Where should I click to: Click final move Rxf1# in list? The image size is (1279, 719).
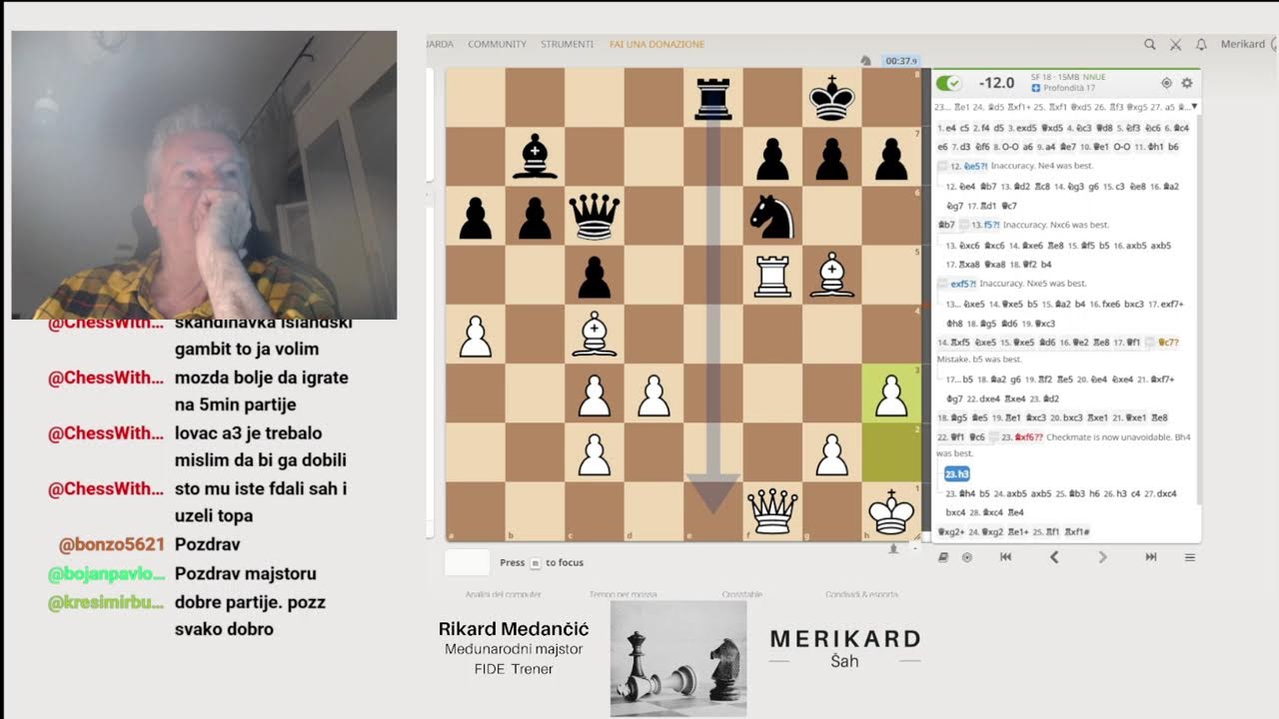(x=1076, y=532)
